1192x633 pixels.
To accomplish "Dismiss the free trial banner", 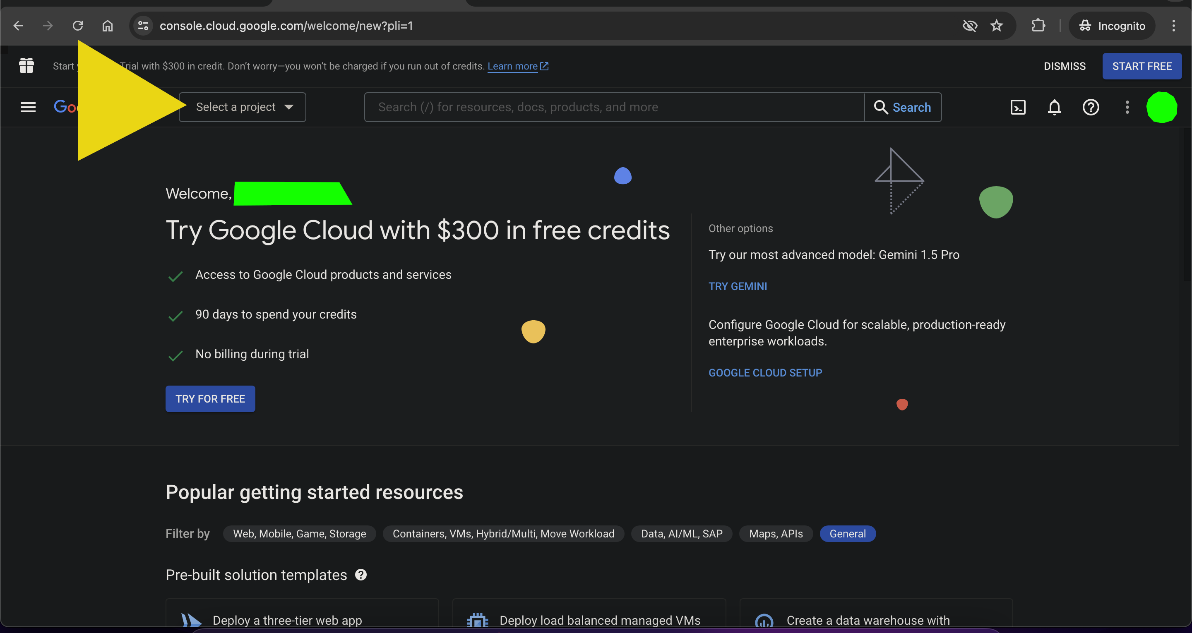I will click(x=1064, y=66).
